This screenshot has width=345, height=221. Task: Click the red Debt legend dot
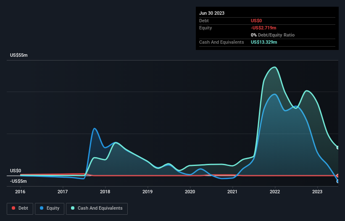pyautogui.click(x=13, y=208)
